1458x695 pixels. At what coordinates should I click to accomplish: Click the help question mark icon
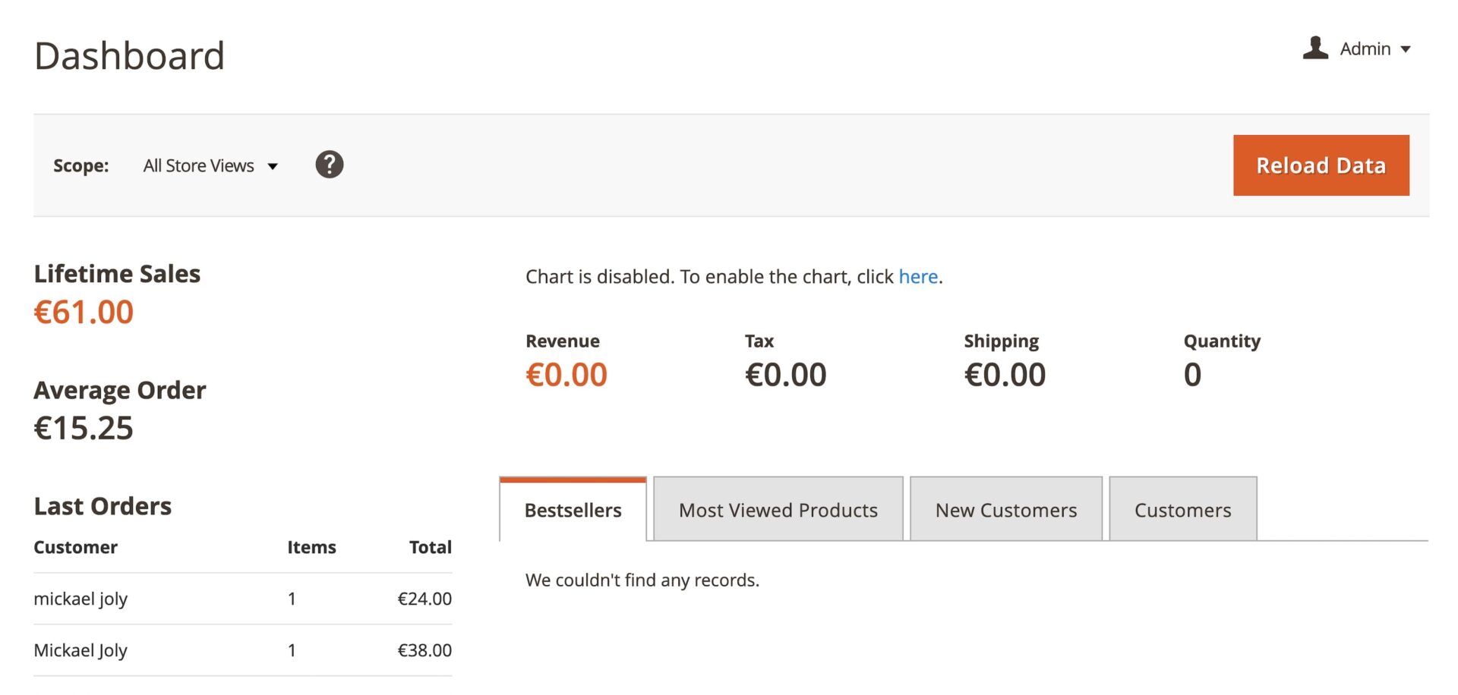329,165
